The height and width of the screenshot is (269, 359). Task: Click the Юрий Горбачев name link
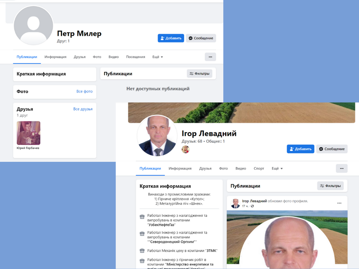(28, 148)
